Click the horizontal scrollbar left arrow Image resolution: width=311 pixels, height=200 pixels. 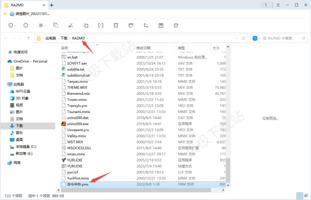[x=59, y=190]
